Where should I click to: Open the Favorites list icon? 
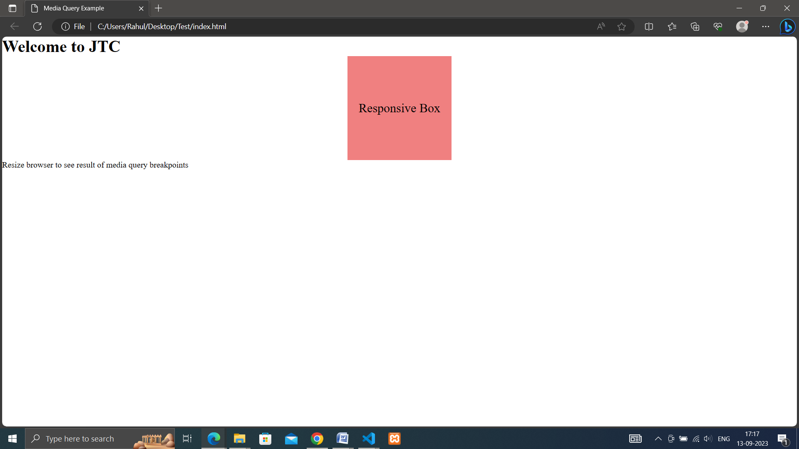pyautogui.click(x=672, y=27)
